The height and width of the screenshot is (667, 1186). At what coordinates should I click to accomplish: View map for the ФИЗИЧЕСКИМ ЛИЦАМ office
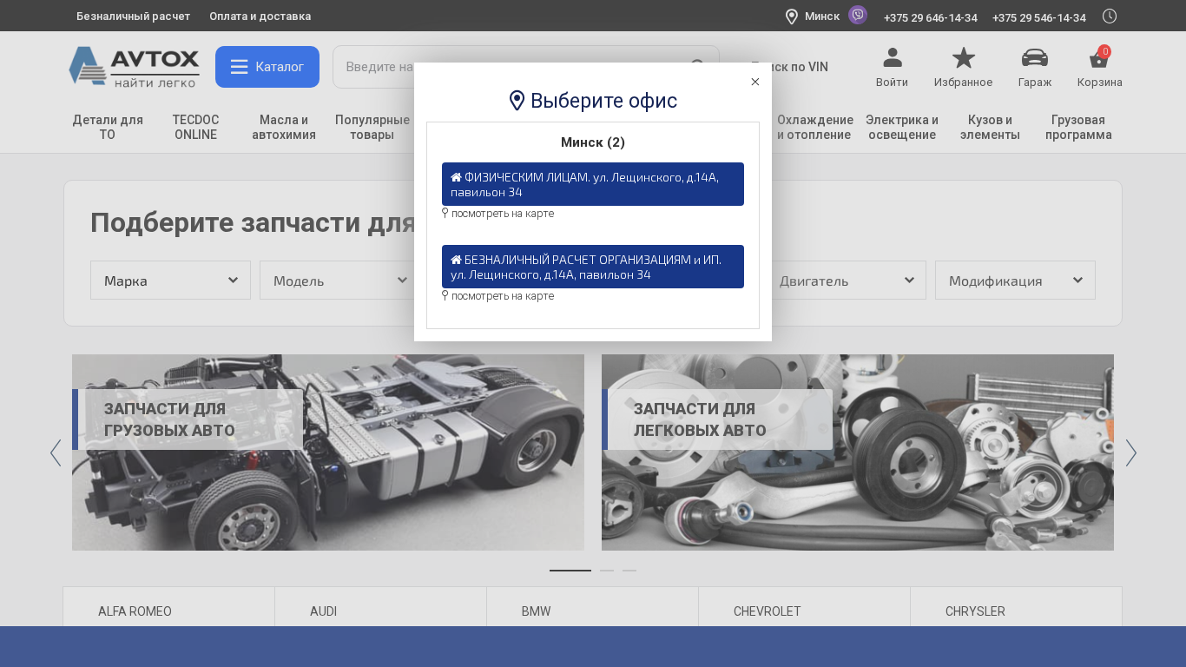(498, 214)
